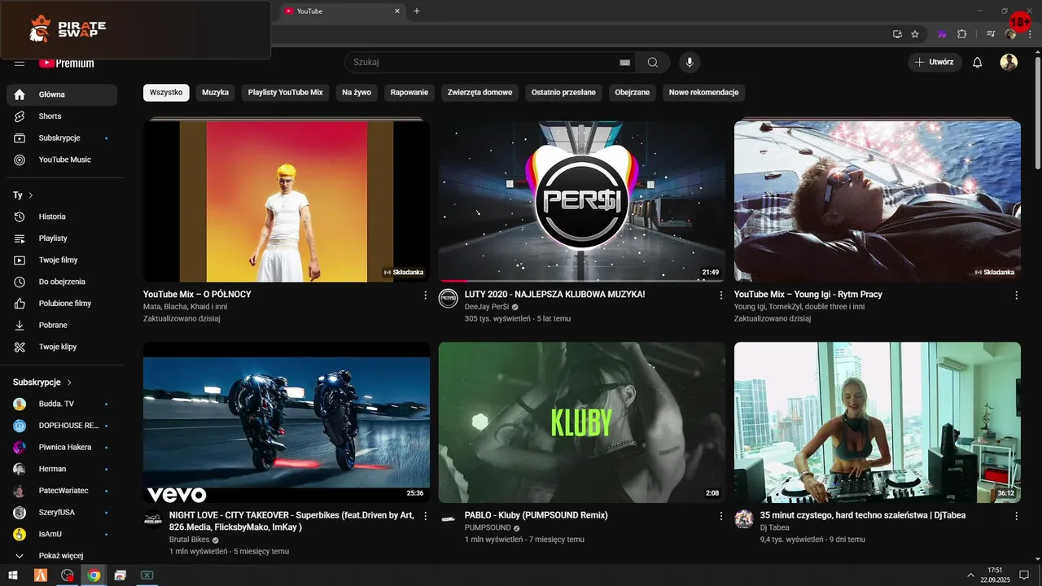This screenshot has height=586, width=1042.
Task: Open options for YouTube Mix – O PÓŁNOCY
Action: [x=425, y=295]
